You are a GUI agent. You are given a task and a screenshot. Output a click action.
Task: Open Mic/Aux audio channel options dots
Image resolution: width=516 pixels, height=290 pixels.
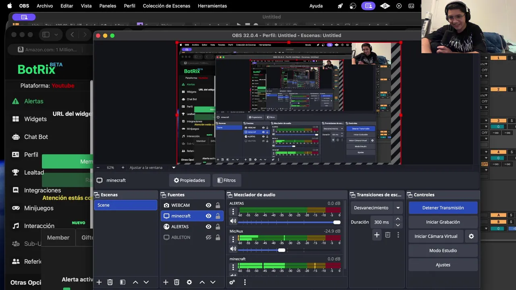pyautogui.click(x=233, y=239)
